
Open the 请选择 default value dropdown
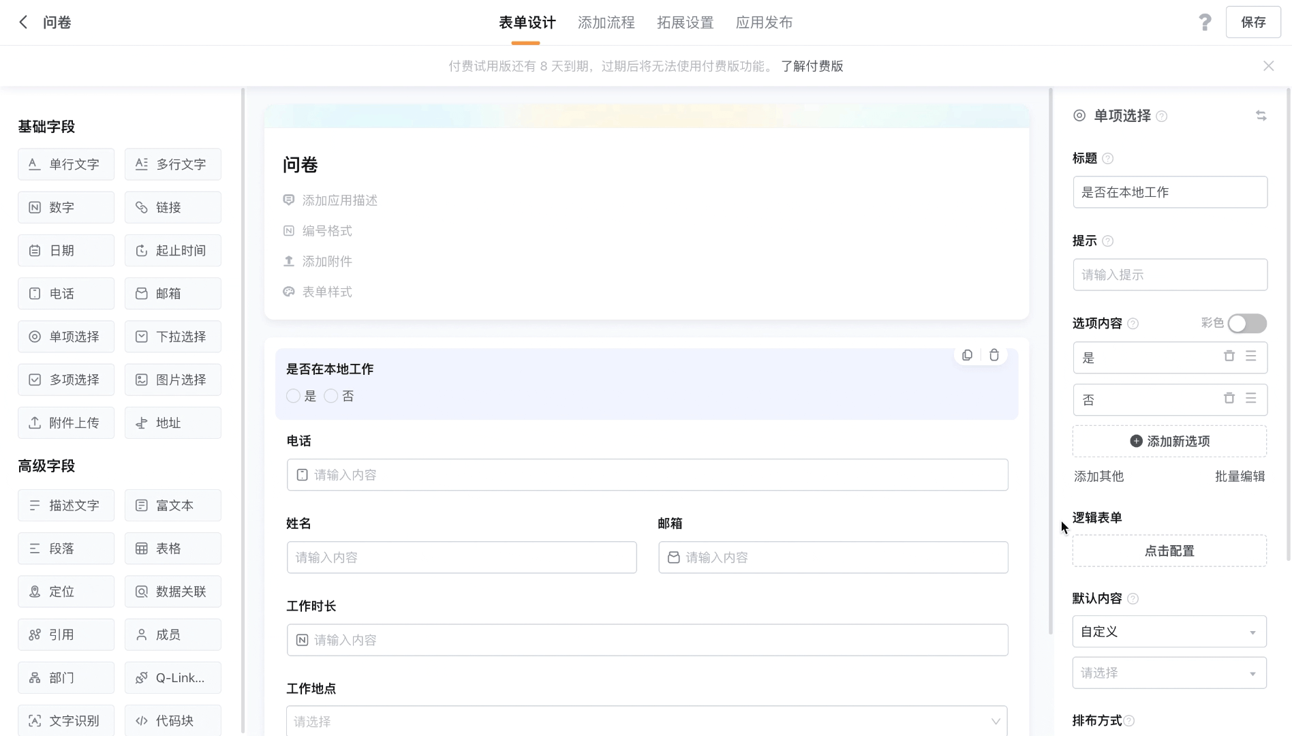pyautogui.click(x=1169, y=673)
